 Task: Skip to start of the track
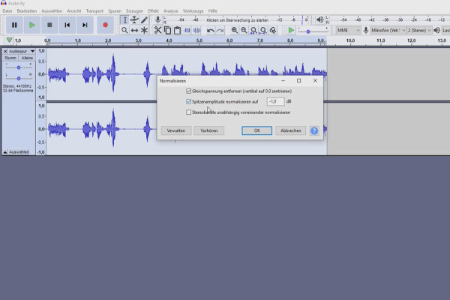pyautogui.click(x=67, y=25)
